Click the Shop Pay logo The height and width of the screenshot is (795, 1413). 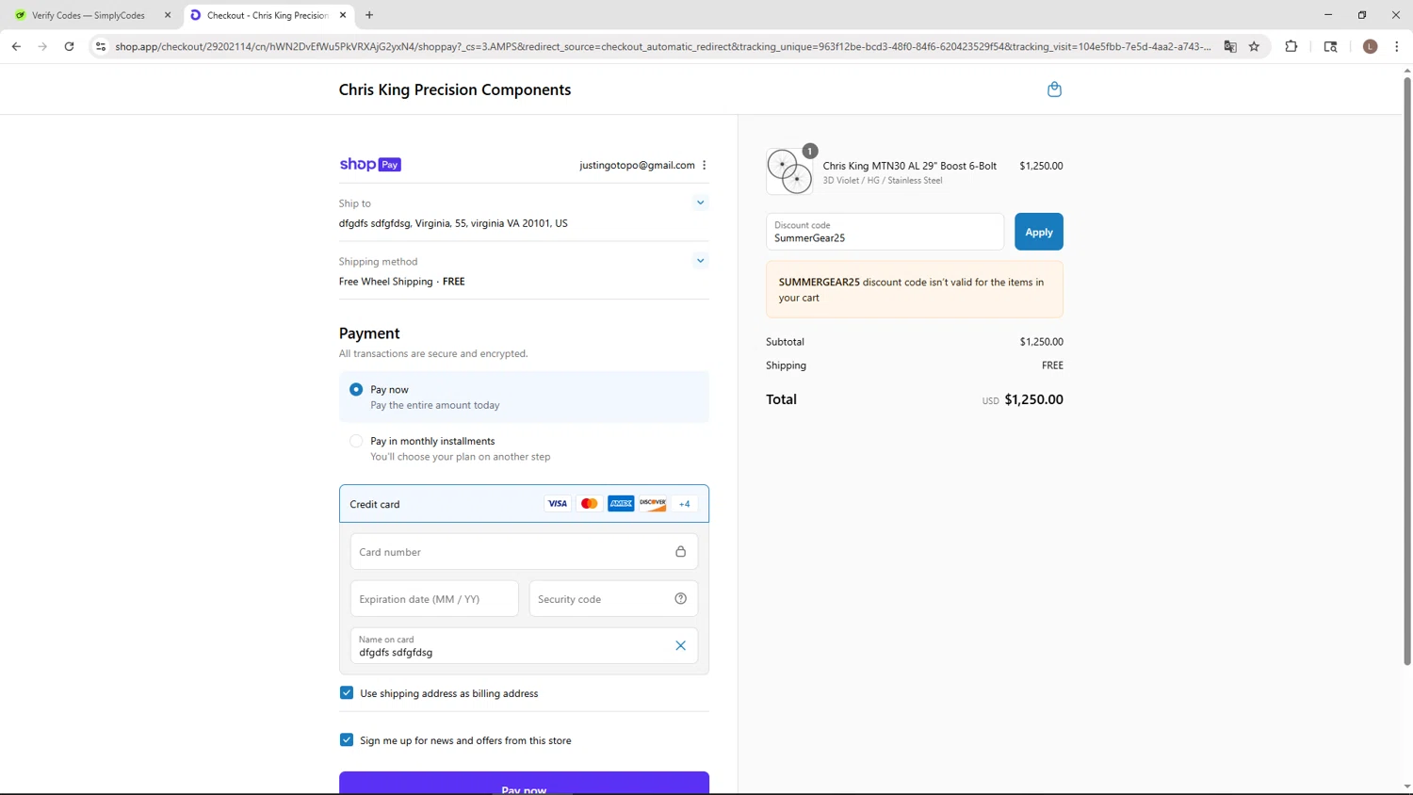[x=370, y=165]
